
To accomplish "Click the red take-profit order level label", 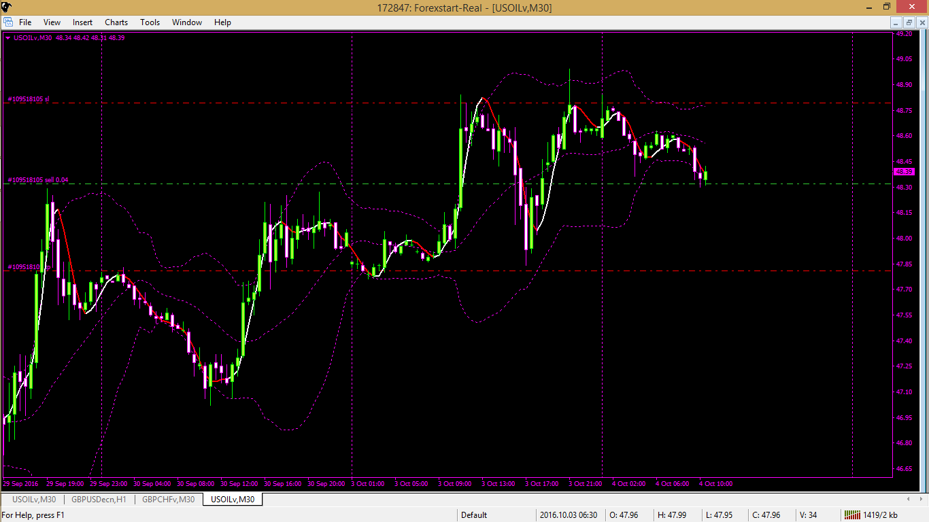I will (29, 267).
